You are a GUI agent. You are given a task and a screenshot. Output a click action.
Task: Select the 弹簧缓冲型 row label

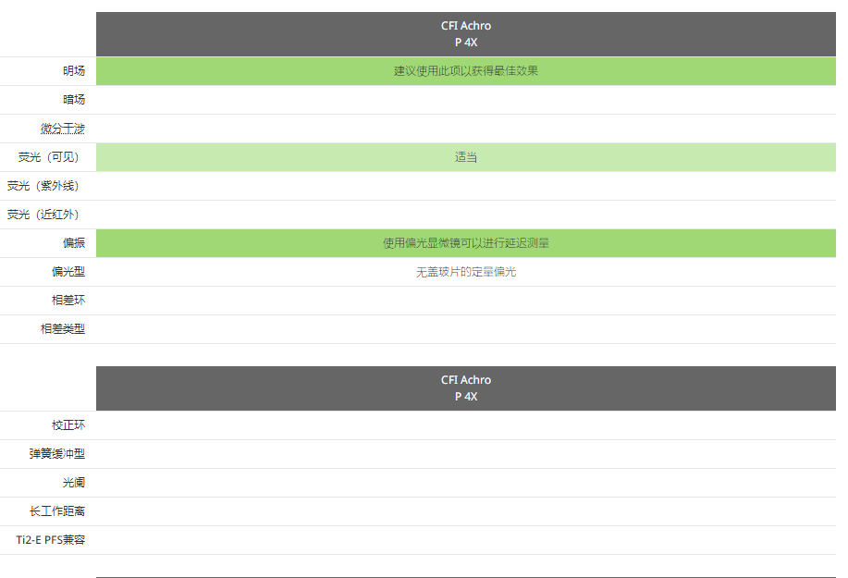[x=56, y=454]
